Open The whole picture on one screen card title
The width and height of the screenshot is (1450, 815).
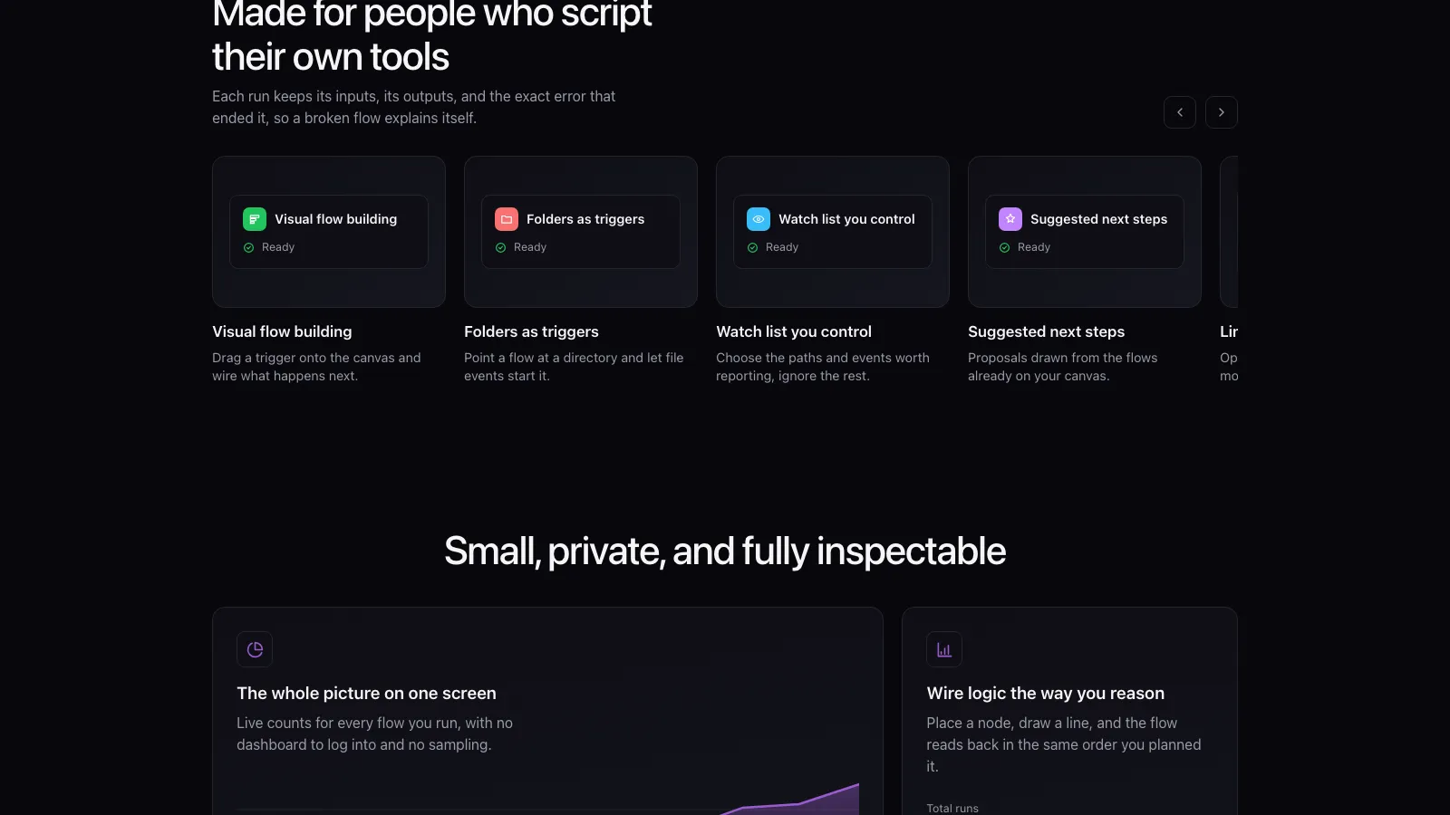click(366, 693)
